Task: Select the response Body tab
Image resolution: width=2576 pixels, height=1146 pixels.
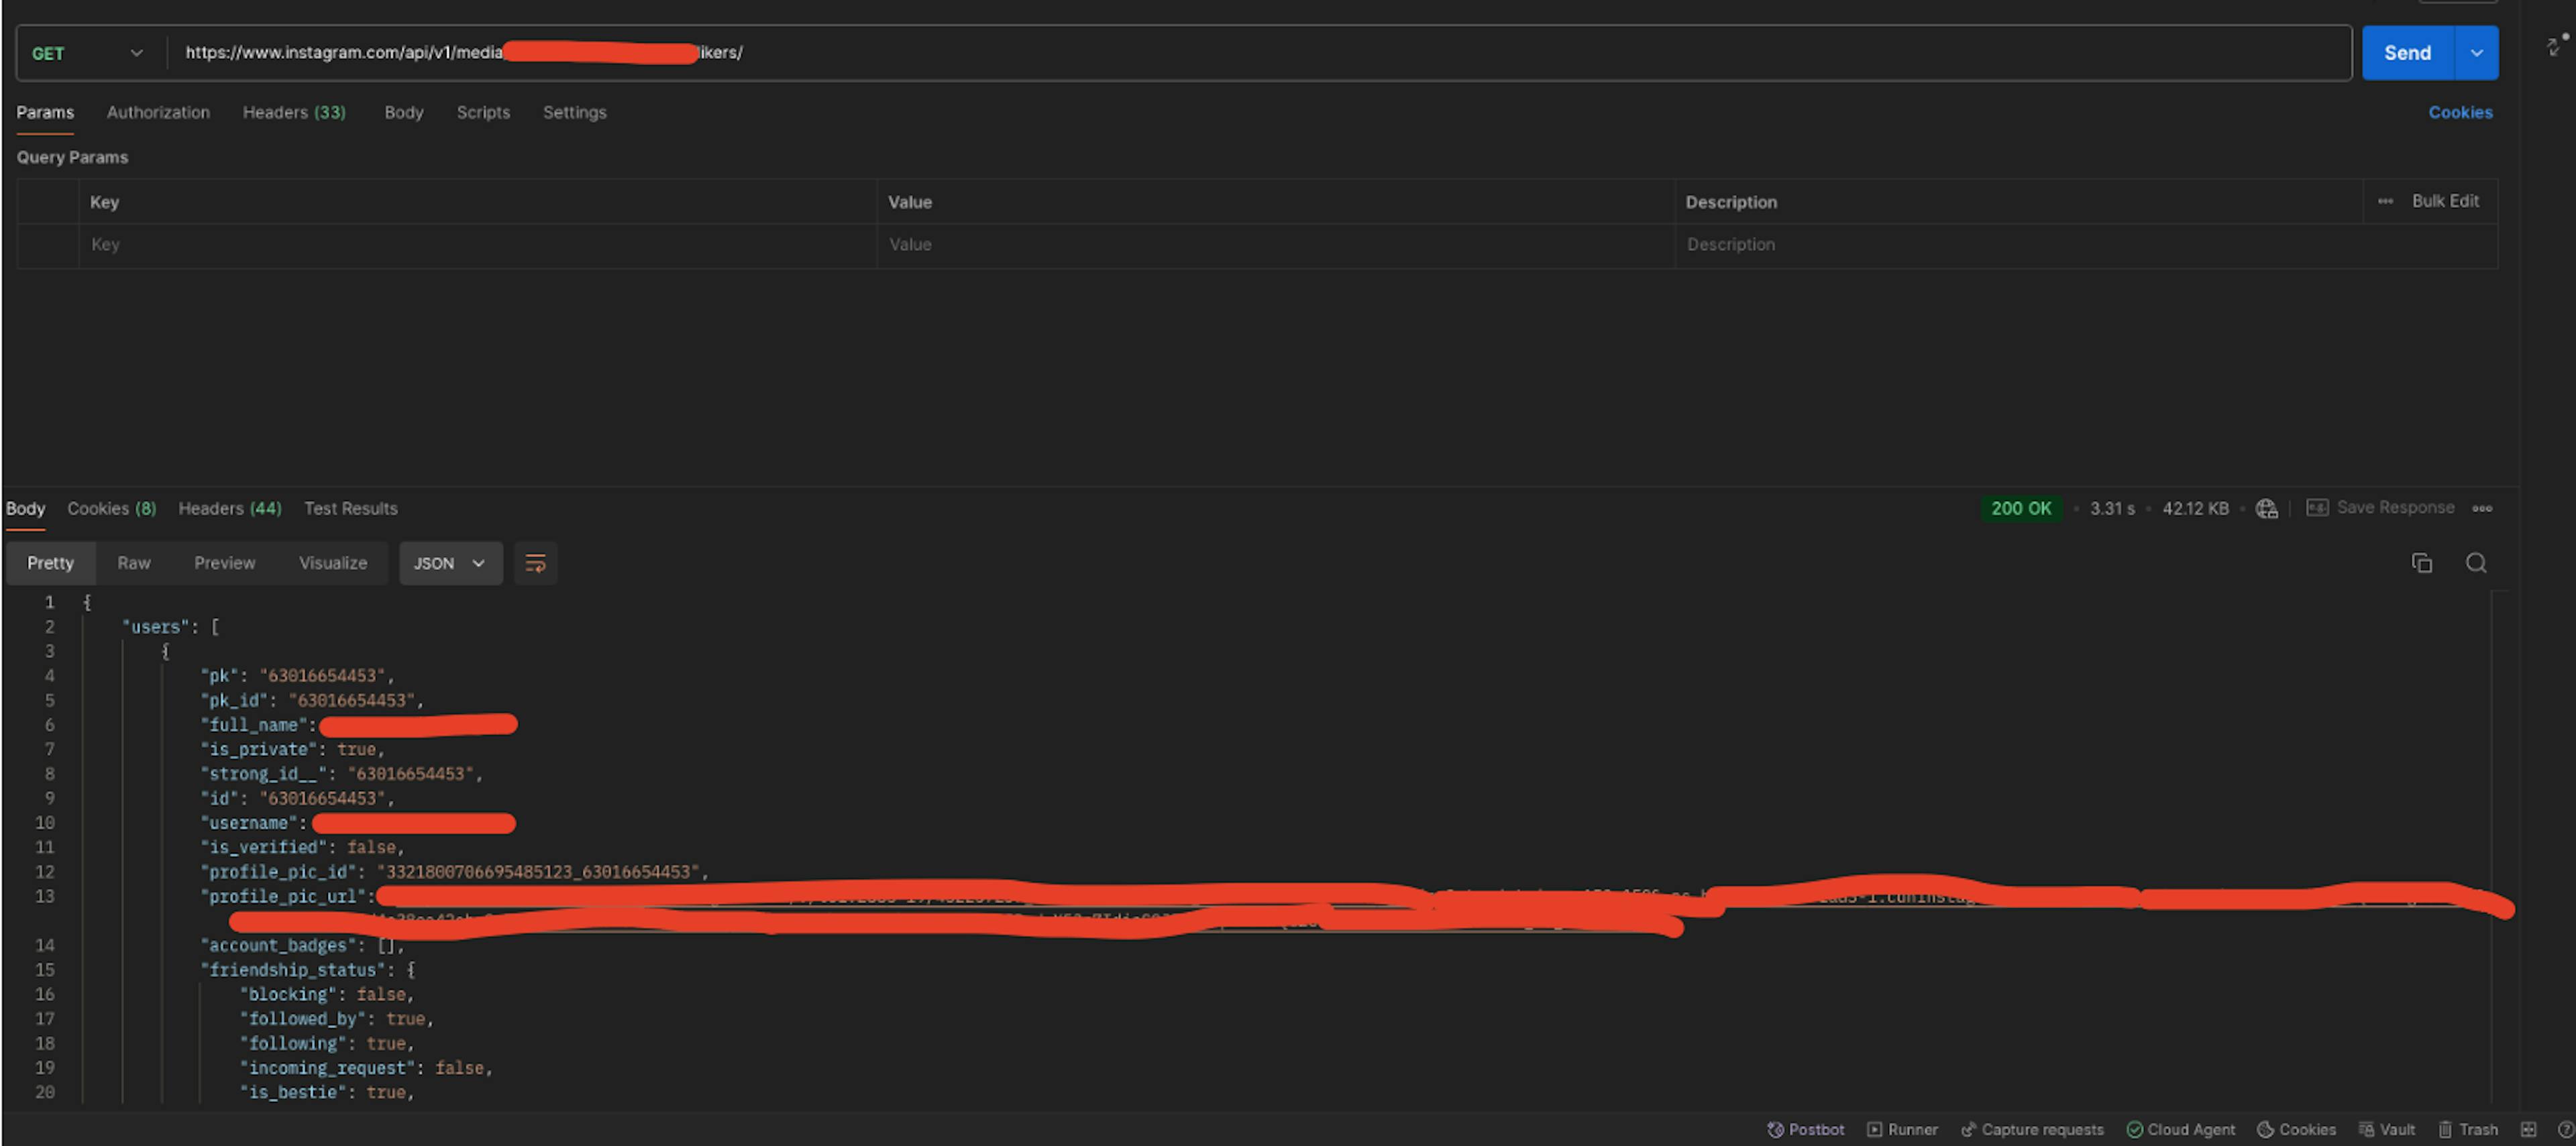Action: (x=25, y=508)
